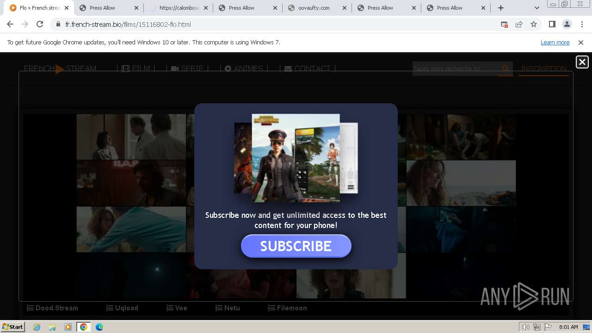592x333 pixels.
Task: Close the oovaufty.com tab
Action: 345,8
